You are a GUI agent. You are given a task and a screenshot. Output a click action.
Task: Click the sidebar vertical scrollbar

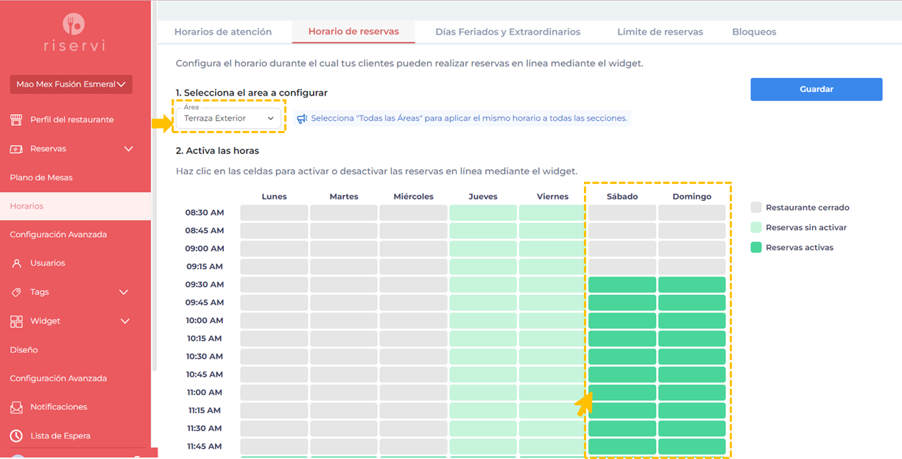point(154,184)
